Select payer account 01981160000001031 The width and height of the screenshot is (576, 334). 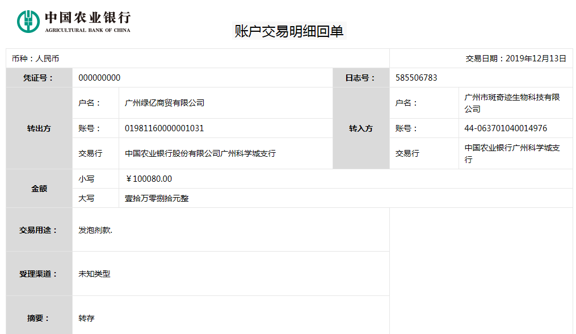click(x=164, y=128)
